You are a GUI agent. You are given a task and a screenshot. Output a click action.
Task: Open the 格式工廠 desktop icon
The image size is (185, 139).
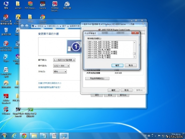click(67, 5)
